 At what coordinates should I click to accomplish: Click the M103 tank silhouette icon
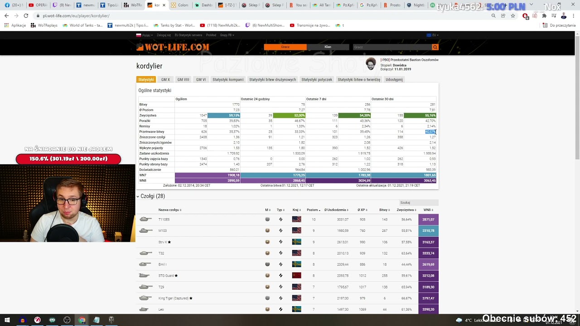point(145,231)
